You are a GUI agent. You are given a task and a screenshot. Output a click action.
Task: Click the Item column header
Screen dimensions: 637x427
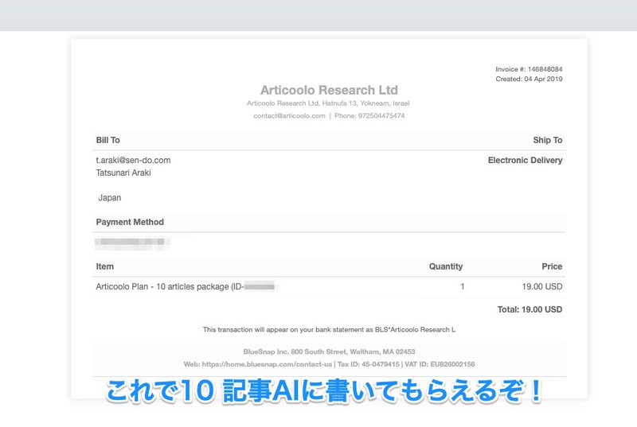(x=105, y=266)
